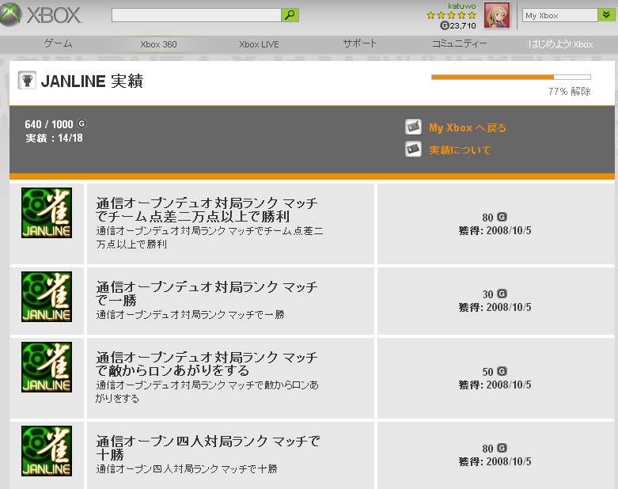Click the JANLINE tile for チーム点差二万点以上で勝利
This screenshot has height=489, width=618.
47,213
